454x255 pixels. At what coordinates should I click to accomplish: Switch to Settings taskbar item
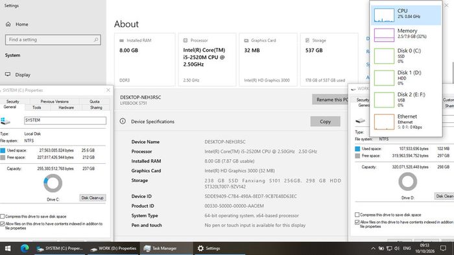tap(220, 249)
